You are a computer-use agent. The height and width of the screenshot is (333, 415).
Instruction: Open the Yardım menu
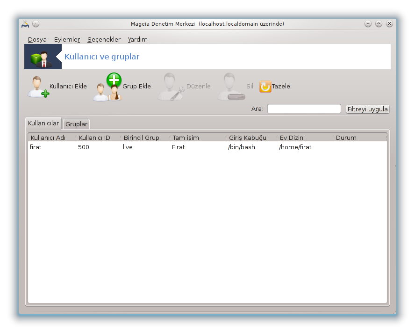[137, 39]
